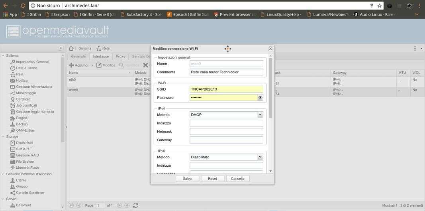The width and height of the screenshot is (425, 211).
Task: Bookmark this page with the star icon
Action: point(380,6)
